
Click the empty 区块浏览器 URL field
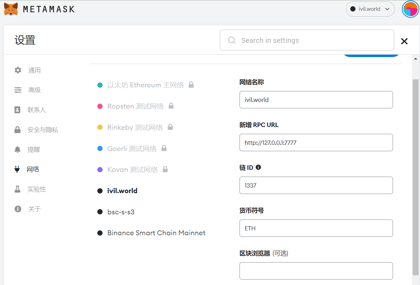[x=316, y=271]
